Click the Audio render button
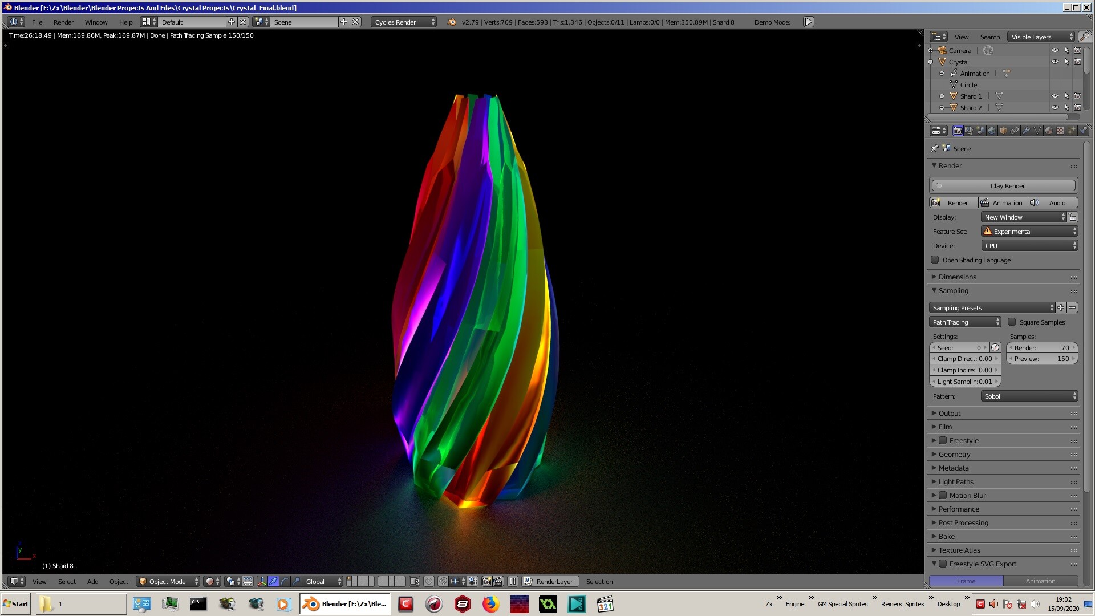This screenshot has width=1095, height=616. [1056, 202]
